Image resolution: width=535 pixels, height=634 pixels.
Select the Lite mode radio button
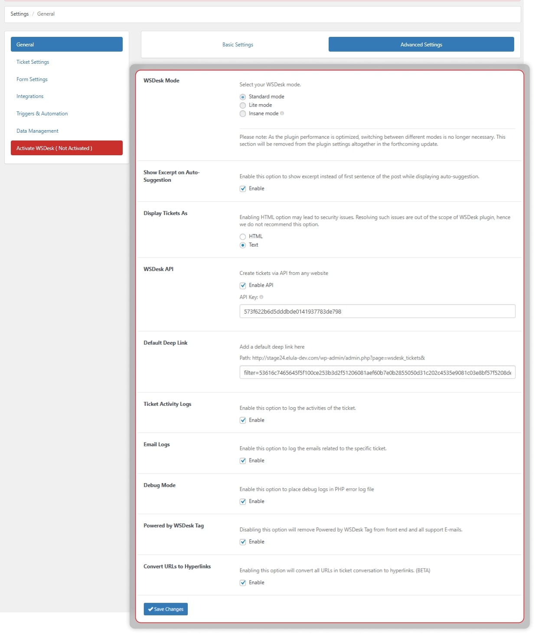click(x=243, y=105)
